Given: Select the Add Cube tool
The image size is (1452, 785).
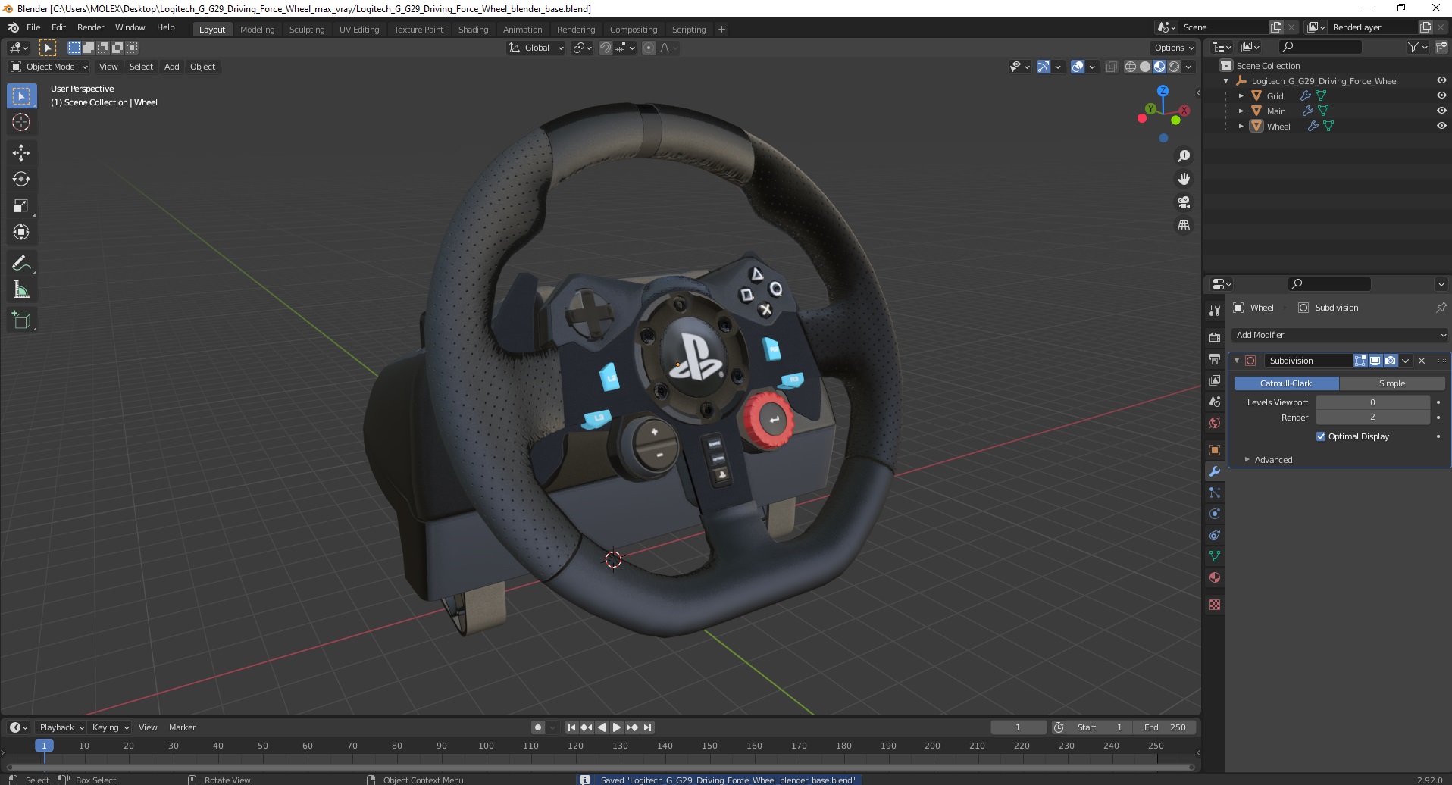Looking at the screenshot, I should point(21,320).
